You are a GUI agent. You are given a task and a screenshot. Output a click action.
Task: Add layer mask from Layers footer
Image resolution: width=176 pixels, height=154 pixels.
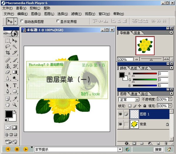click(134, 143)
